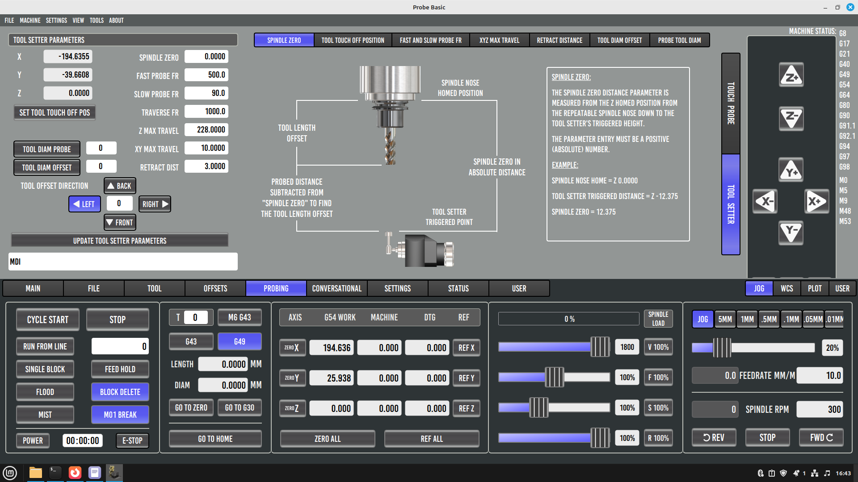Reverse spindle with REV button

coord(714,437)
